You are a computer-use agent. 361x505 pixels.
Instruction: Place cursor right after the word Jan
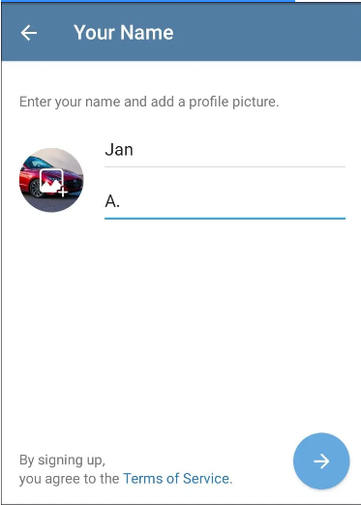[134, 150]
